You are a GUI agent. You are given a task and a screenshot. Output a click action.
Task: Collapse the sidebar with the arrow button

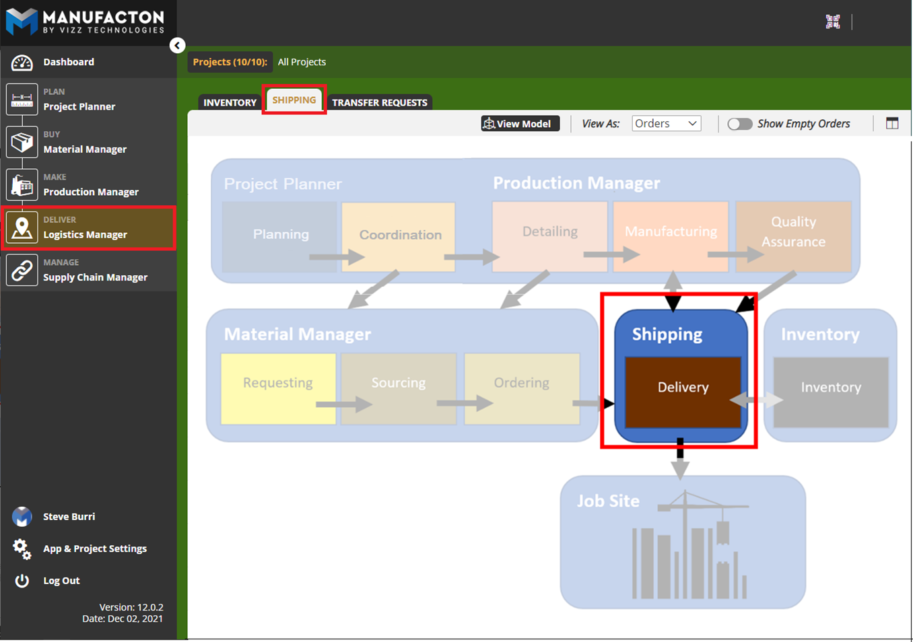(177, 45)
